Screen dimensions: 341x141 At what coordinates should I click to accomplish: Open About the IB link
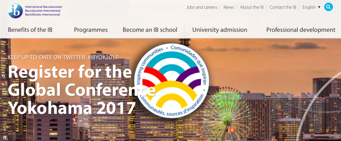(x=252, y=7)
